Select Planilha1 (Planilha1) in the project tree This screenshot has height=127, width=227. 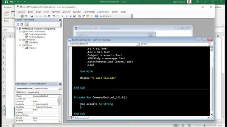click(37, 37)
